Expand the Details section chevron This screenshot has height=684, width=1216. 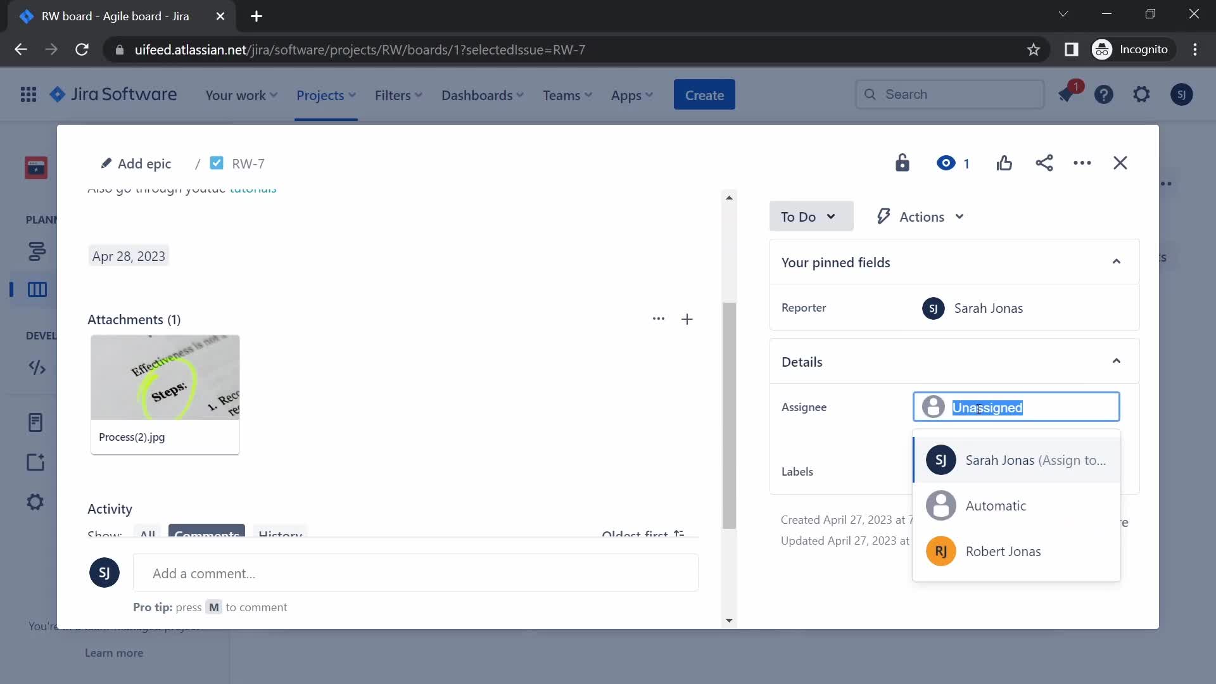click(x=1117, y=361)
